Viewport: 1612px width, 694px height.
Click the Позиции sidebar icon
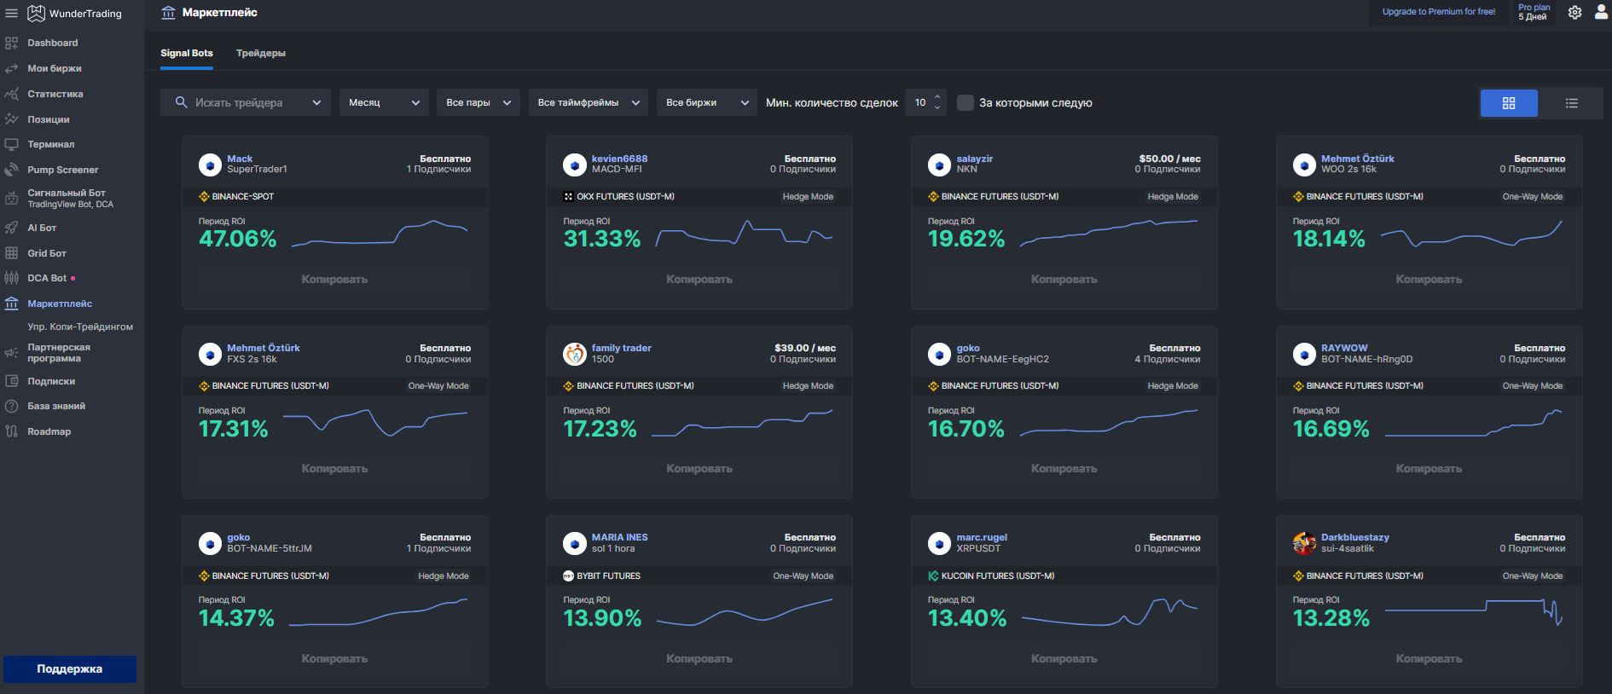coord(11,119)
